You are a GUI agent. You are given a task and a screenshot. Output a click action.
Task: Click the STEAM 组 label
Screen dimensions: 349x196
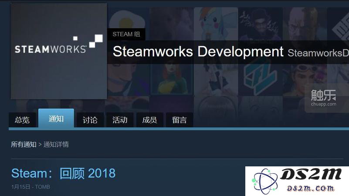point(126,34)
